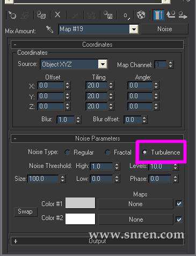Click the Get Material icon
Image resolution: width=196 pixels, height=256 pixels.
click(12, 16)
